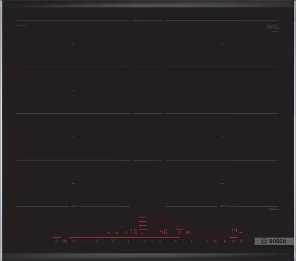296x261 pixels.
Task: Tap the pot symbol right of 4.0
Action: [x=179, y=232]
